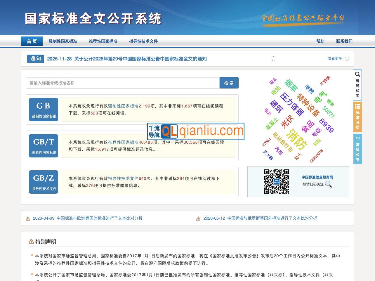Select the GB/T 推荐性国家标准 badge
Image resolution: width=375 pixels, height=281 pixels.
pos(43,145)
